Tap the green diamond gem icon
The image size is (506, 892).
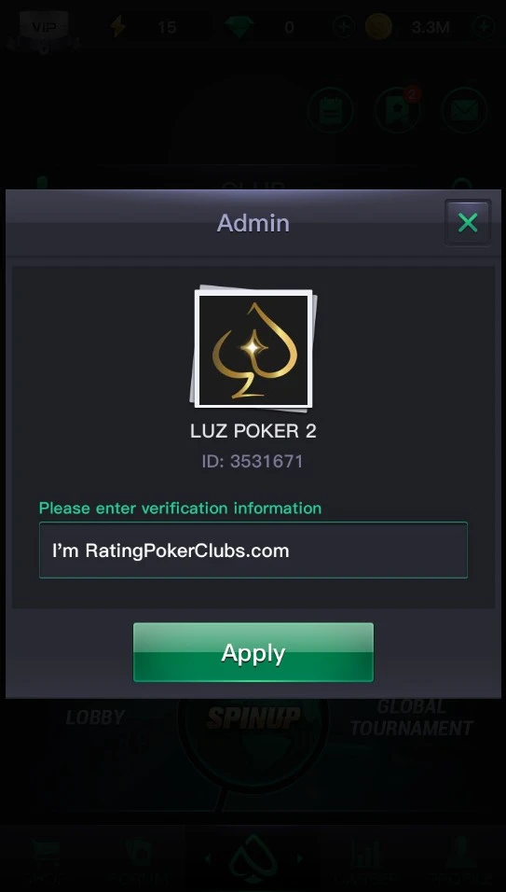tap(239, 27)
